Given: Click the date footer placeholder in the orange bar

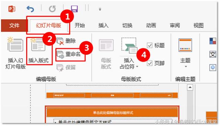Looking at the screenshot, I should pos(69,95).
